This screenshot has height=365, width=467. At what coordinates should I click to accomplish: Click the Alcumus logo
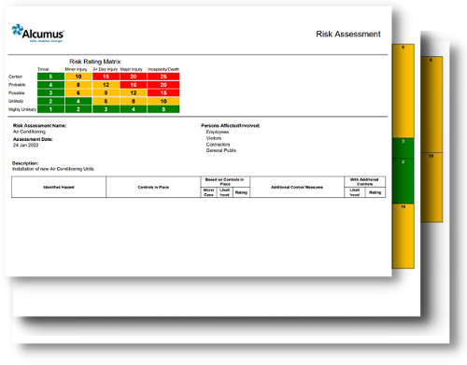(x=38, y=34)
